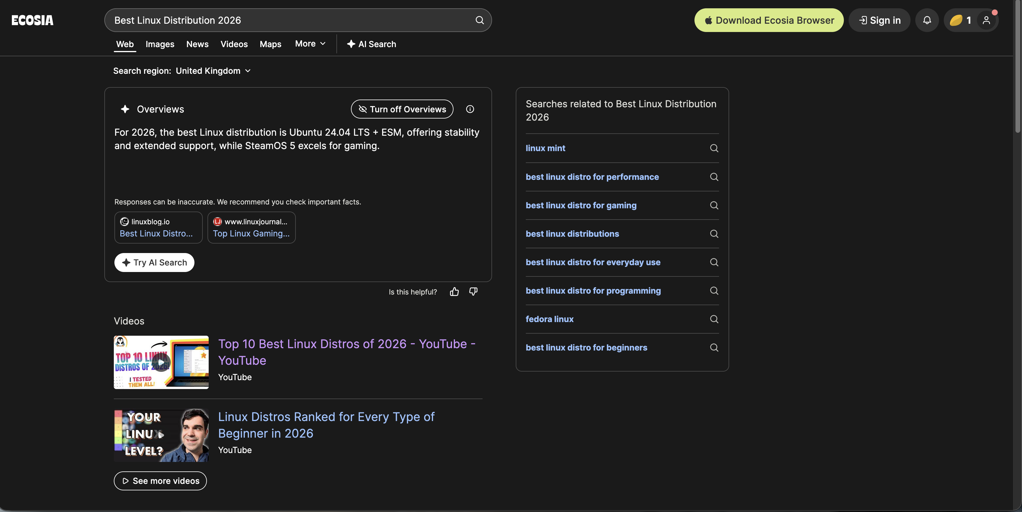Click the search magnifier icon in search bar
The width and height of the screenshot is (1022, 512).
click(480, 20)
